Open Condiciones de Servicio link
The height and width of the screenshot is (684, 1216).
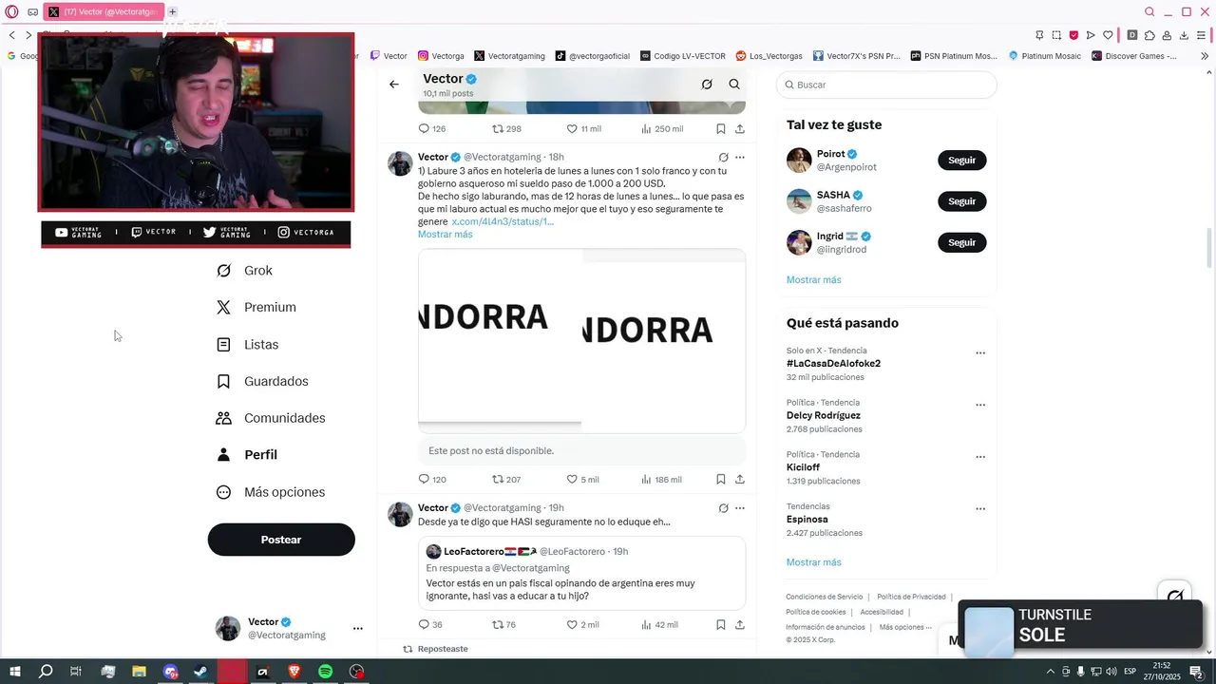click(x=824, y=597)
